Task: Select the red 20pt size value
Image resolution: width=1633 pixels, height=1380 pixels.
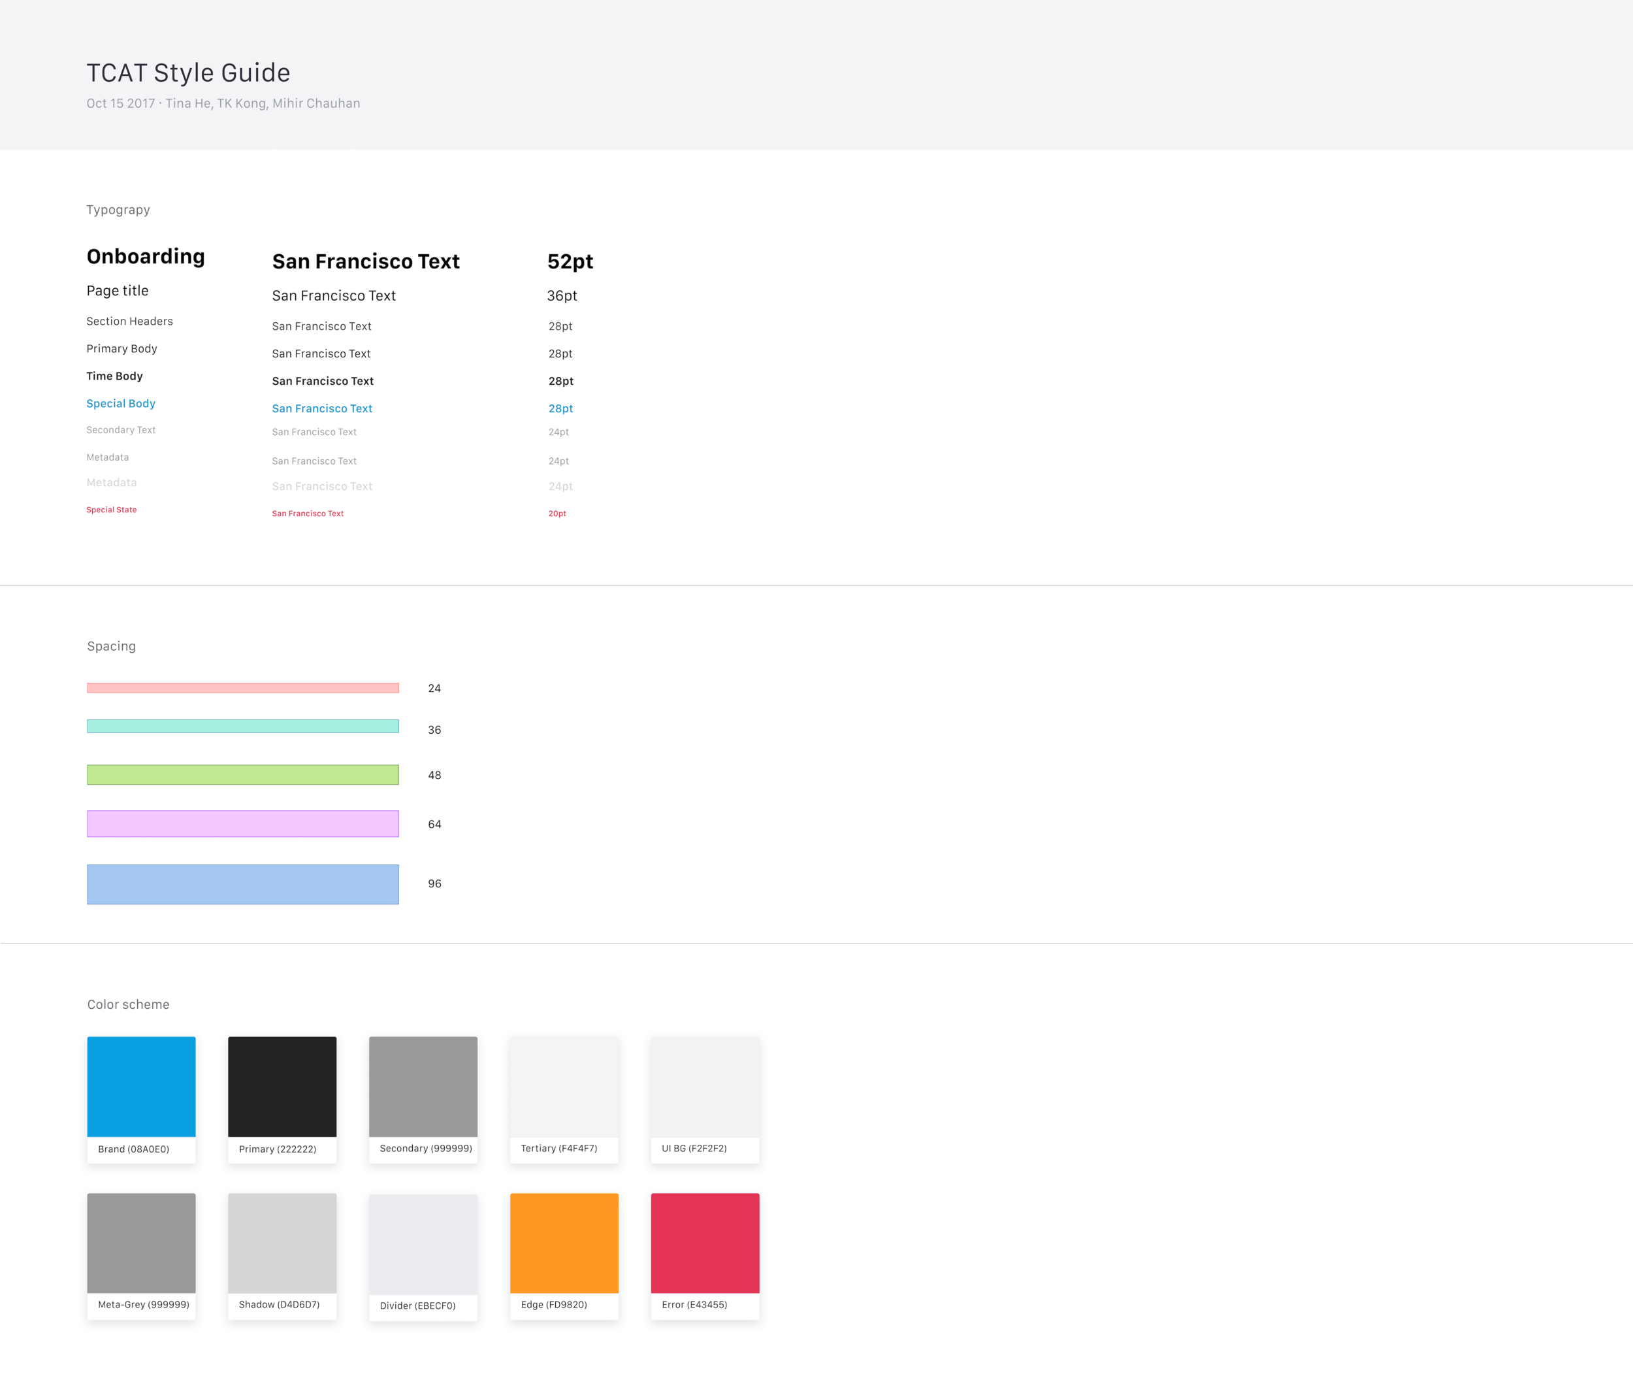Action: pos(557,513)
